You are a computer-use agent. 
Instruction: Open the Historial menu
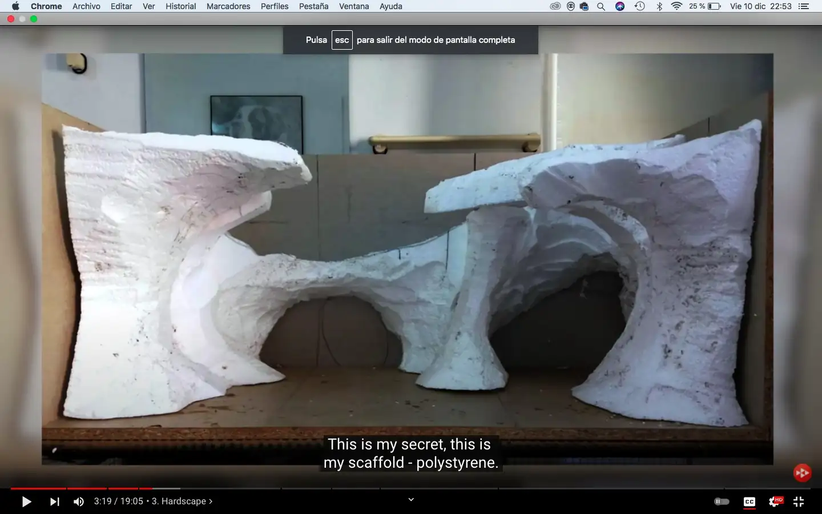[180, 6]
